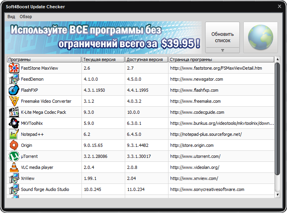
Task: Open the www.xnview.com link
Action: [194, 178]
